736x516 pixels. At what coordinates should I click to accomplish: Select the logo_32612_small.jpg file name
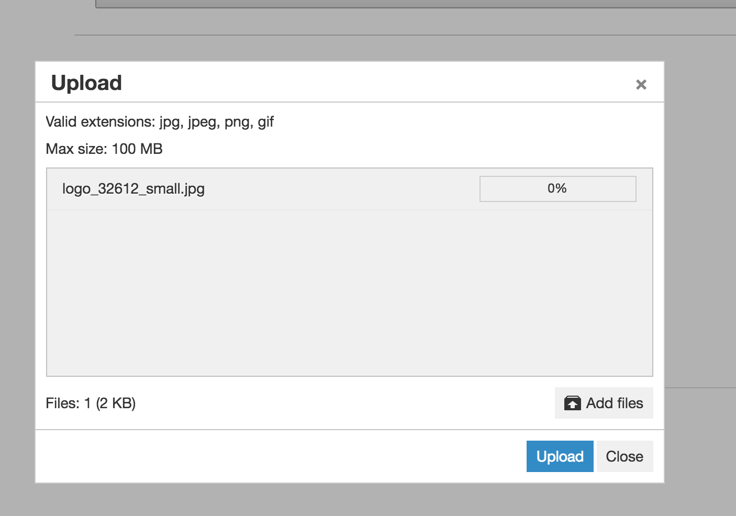pos(133,188)
